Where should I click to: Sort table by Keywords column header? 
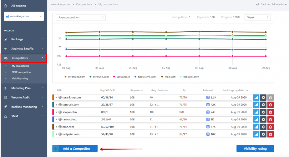[136, 90]
